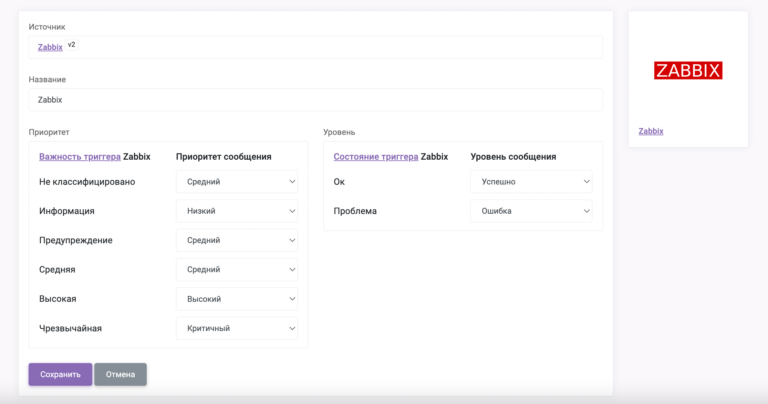Open priority dropdown for Средняя

pos(237,269)
